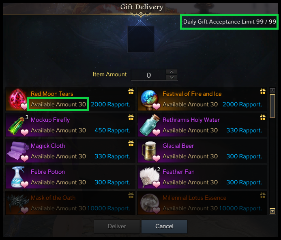The height and width of the screenshot is (240, 281).
Task: Click the Item Amount number field
Action: [x=148, y=75]
